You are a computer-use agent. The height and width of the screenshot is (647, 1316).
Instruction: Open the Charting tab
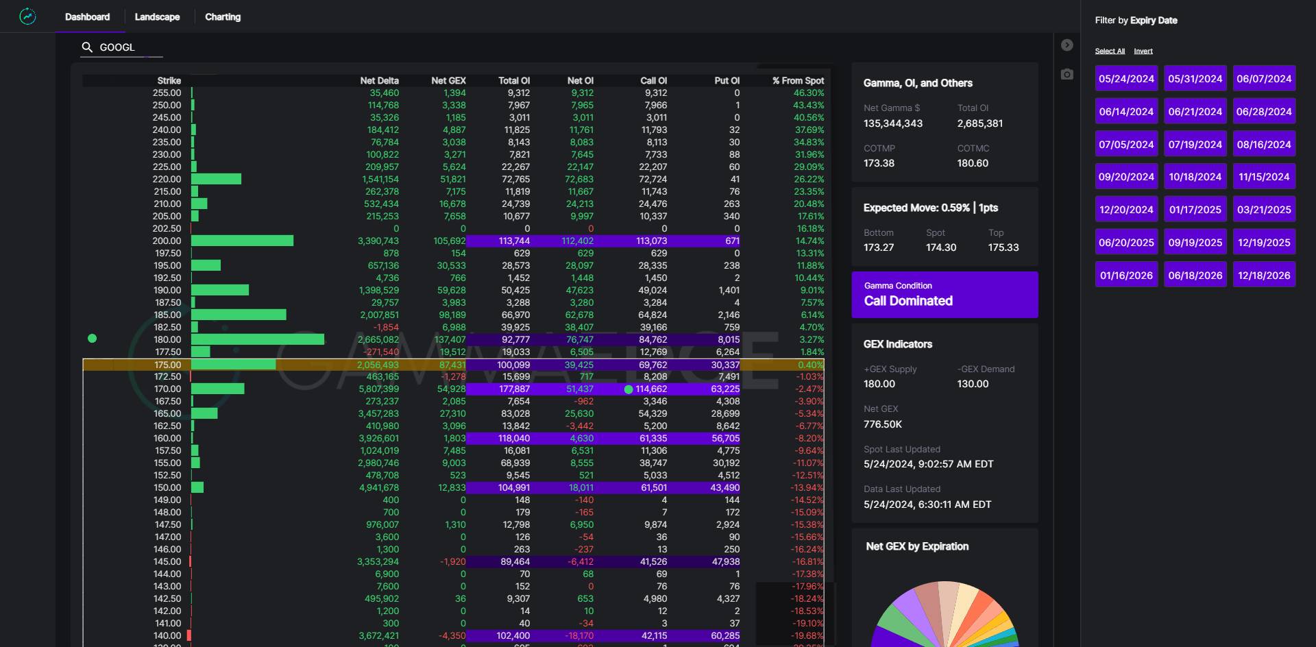223,17
